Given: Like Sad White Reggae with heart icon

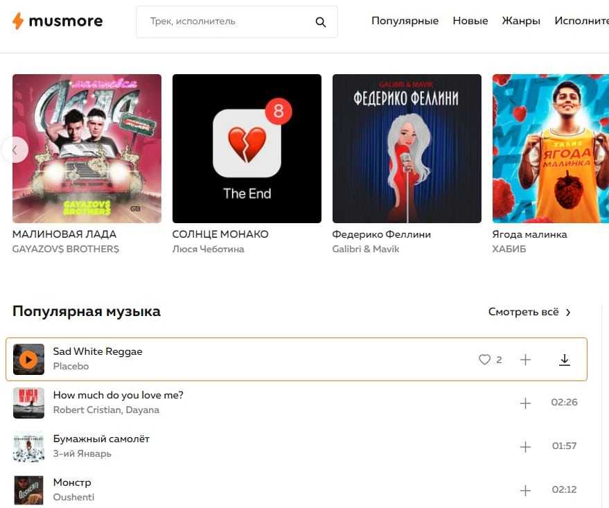Looking at the screenshot, I should pos(484,360).
